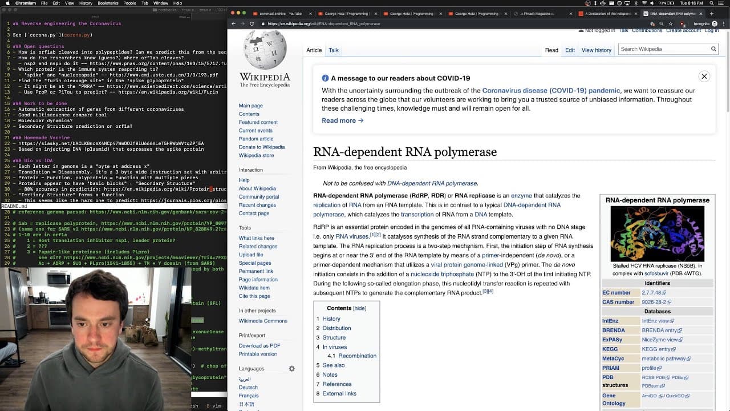Open a new browser tab with plus
The image size is (730, 411).
pos(711,13)
